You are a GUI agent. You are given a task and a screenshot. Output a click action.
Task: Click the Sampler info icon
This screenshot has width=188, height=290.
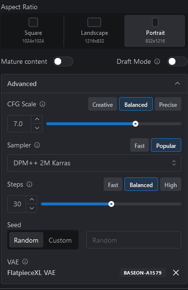37,145
